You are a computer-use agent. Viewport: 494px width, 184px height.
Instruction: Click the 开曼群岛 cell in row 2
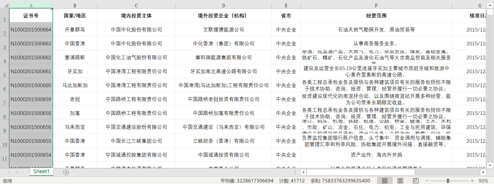[75, 30]
